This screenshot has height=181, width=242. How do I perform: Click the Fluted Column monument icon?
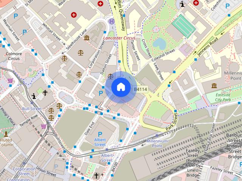pos(6,134)
